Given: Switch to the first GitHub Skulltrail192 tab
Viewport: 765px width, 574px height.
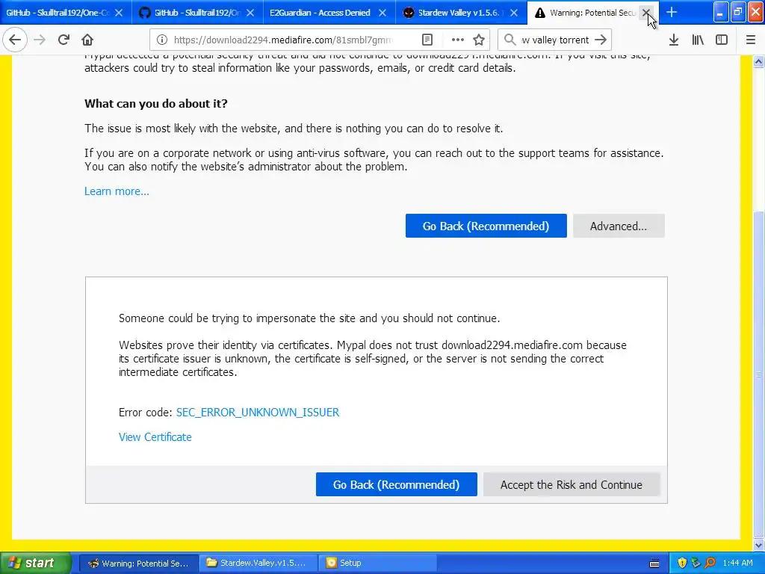Looking at the screenshot, I should 58,13.
